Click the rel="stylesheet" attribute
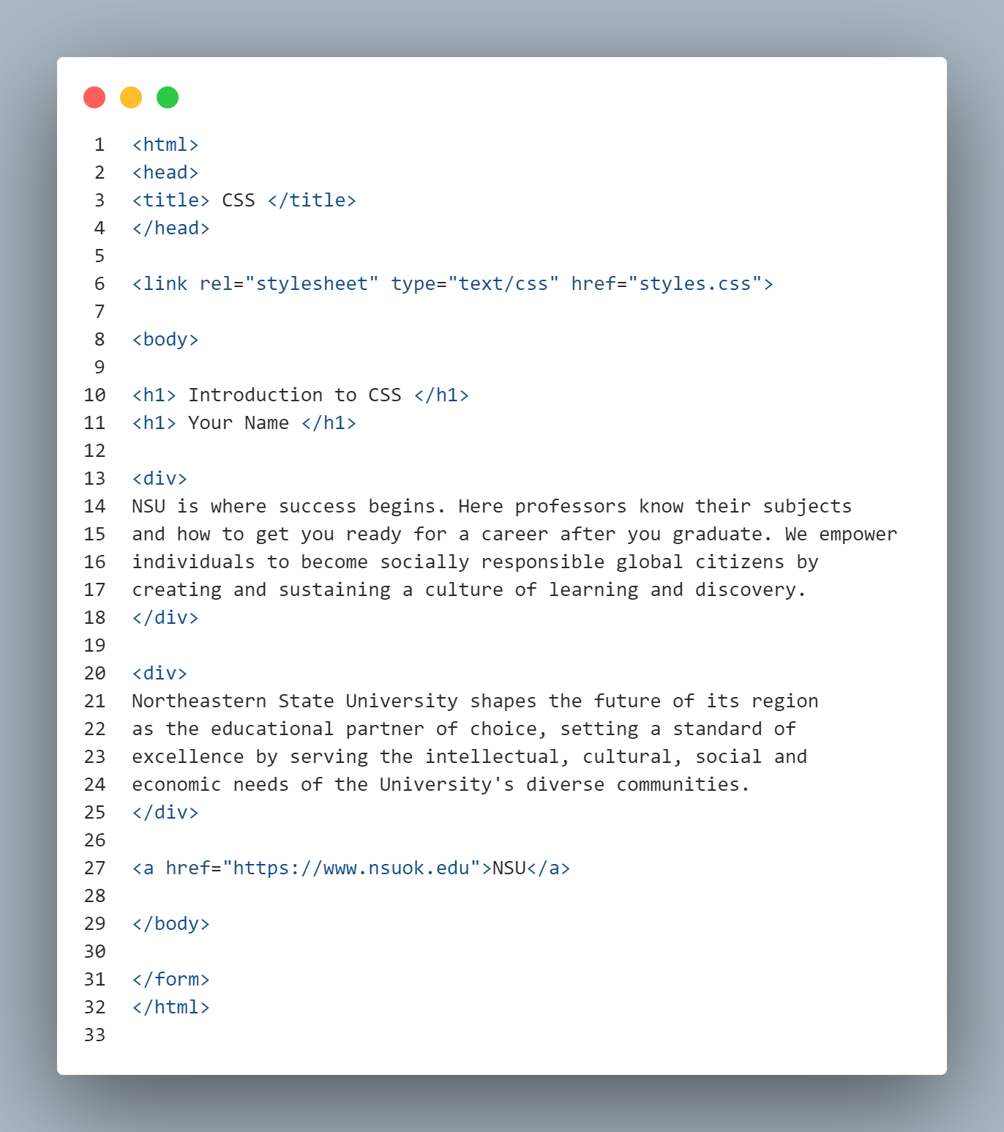Viewport: 1004px width, 1132px height. pos(289,284)
